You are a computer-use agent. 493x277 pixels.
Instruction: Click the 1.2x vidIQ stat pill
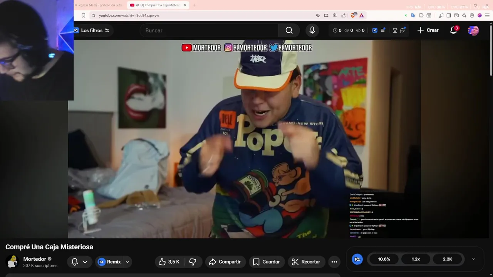point(416,259)
